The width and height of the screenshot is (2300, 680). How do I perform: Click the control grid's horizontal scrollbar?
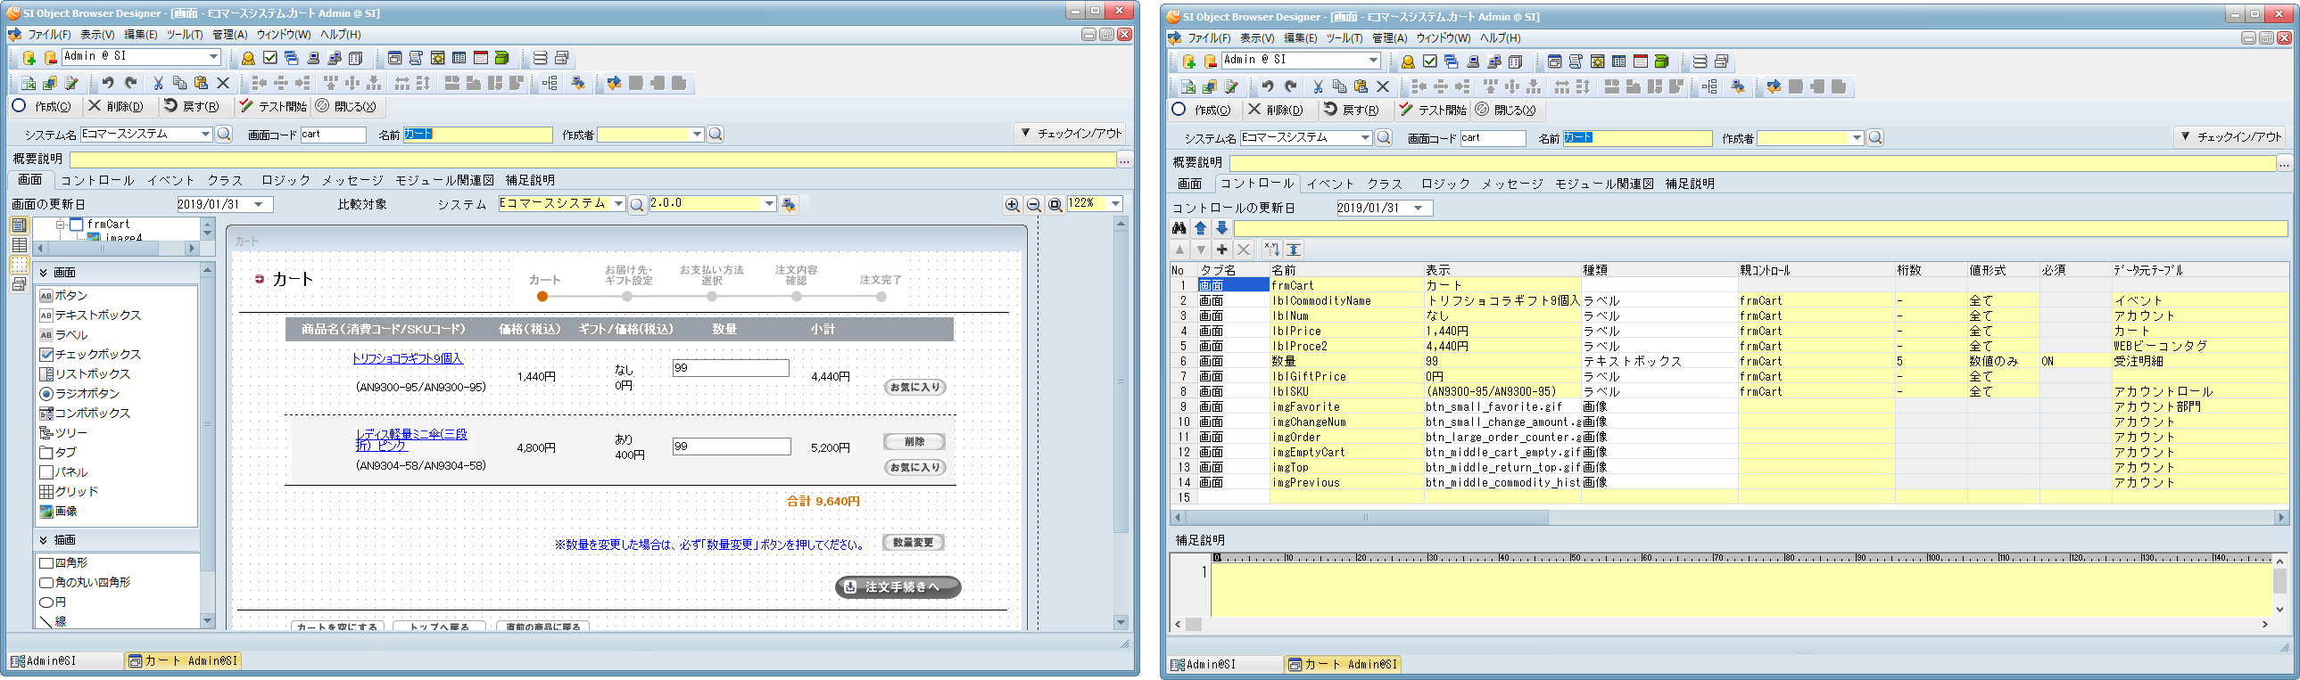point(1366,518)
